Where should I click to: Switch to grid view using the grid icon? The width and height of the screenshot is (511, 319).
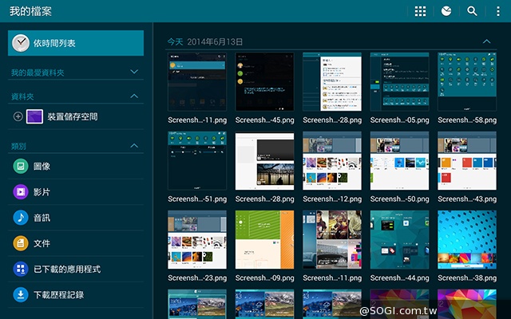tap(420, 11)
